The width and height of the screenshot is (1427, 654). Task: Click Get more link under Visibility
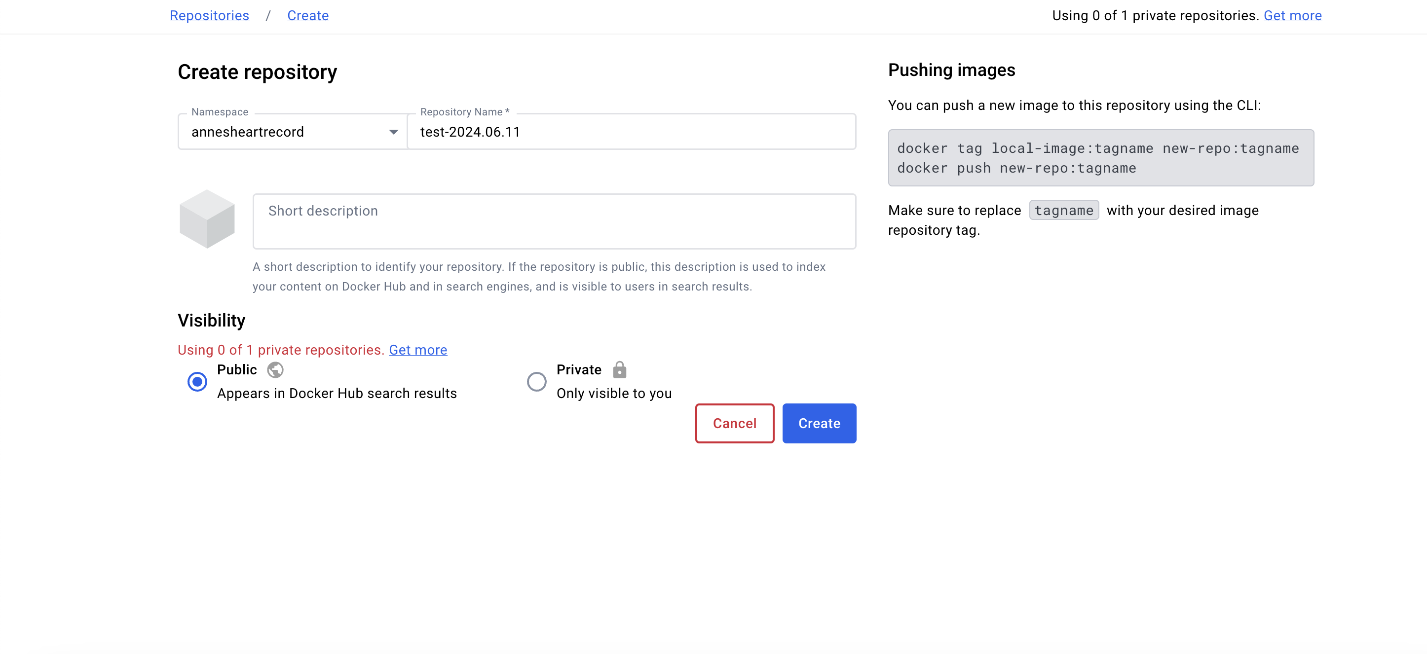(x=417, y=350)
